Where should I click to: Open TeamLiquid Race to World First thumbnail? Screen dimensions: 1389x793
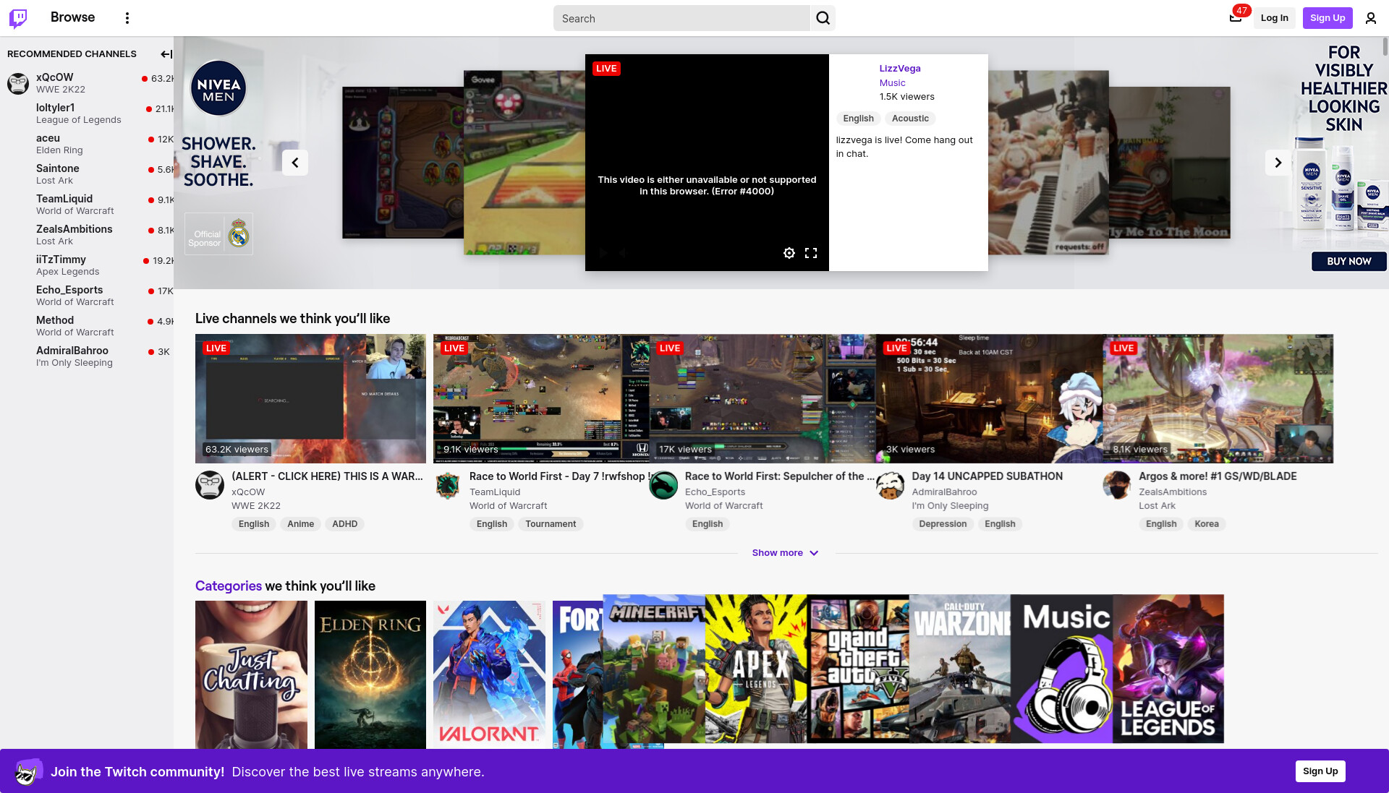click(541, 398)
